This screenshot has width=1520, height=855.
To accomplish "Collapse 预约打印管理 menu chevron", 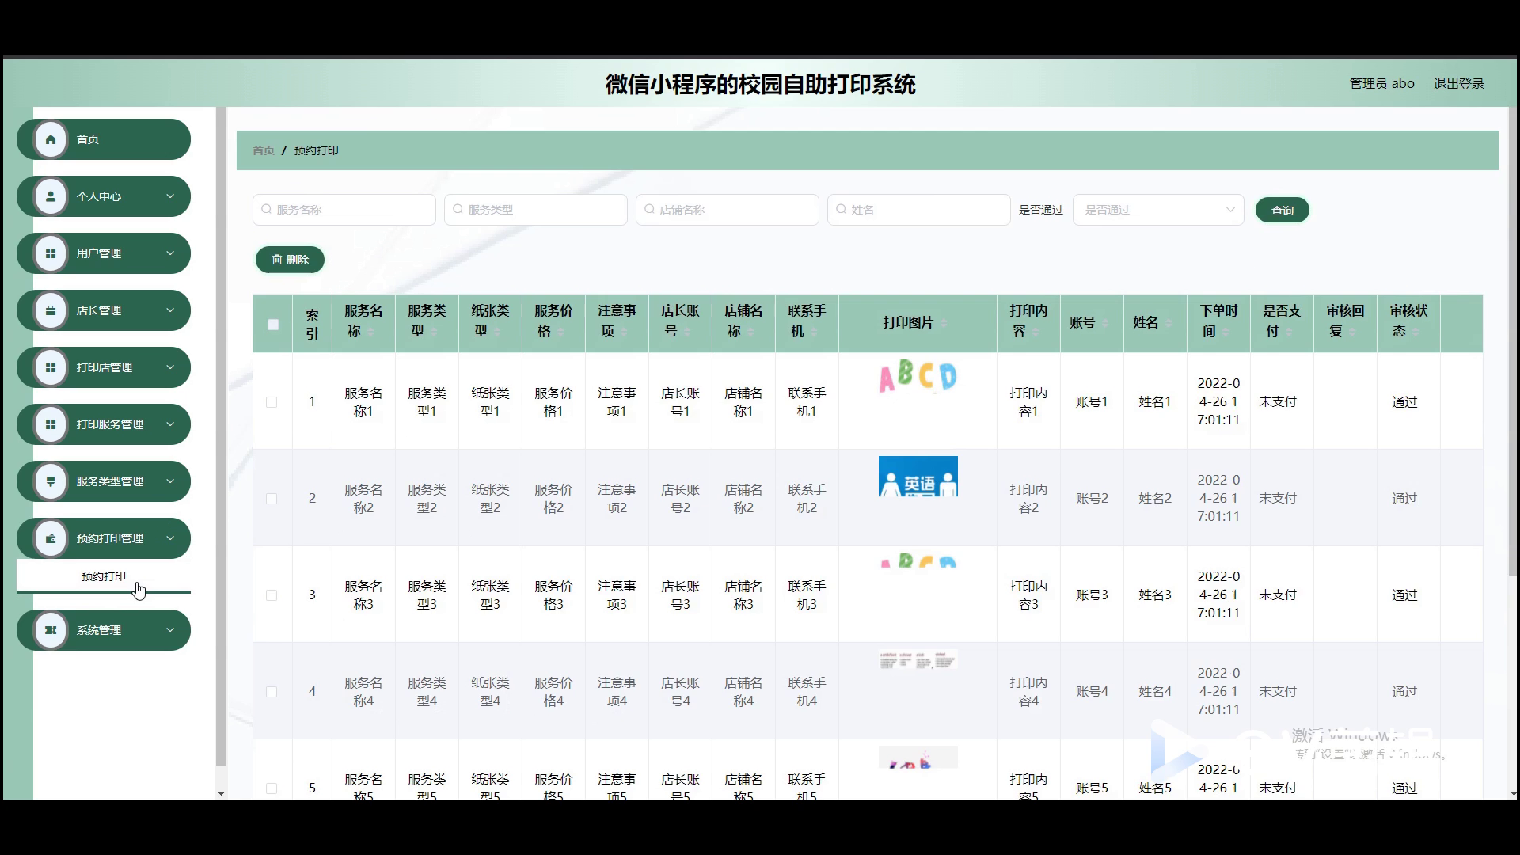I will (170, 538).
